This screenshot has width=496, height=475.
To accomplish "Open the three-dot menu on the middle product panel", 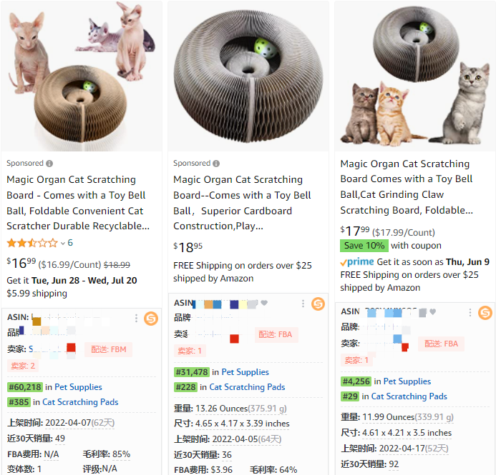I will pos(303,304).
